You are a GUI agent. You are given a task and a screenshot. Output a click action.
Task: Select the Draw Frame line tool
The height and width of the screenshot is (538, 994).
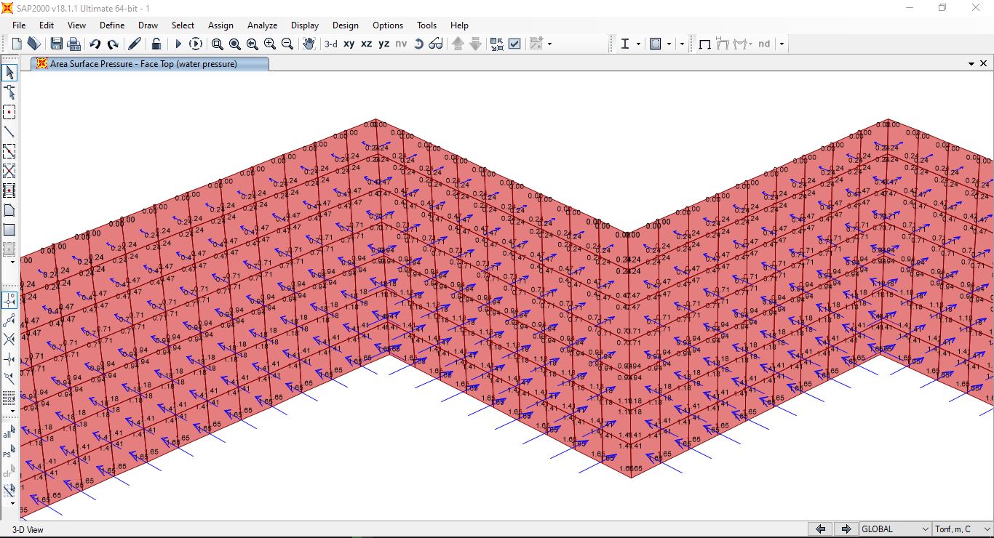(x=9, y=132)
